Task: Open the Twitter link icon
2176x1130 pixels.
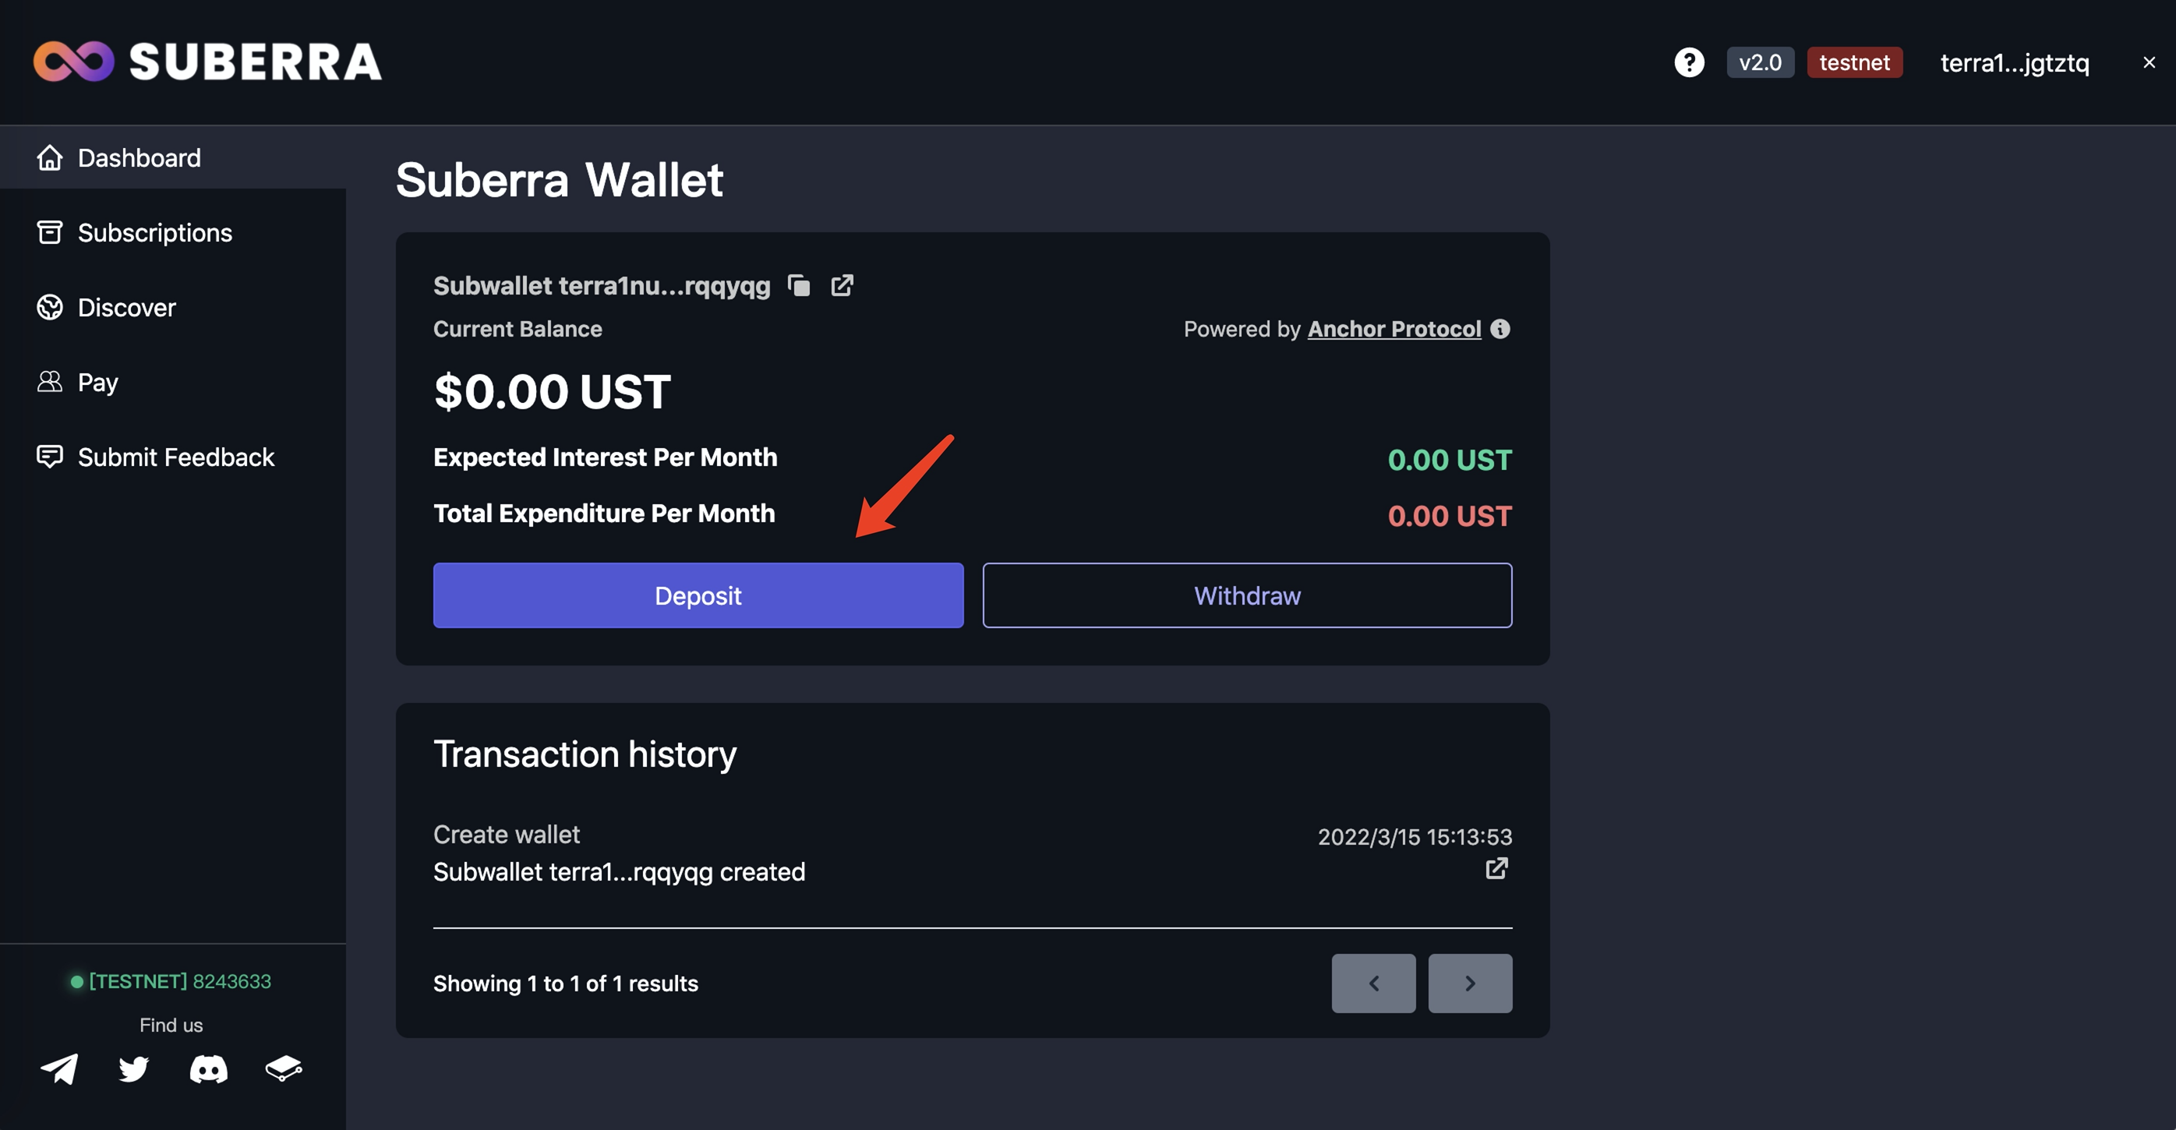Action: point(133,1068)
